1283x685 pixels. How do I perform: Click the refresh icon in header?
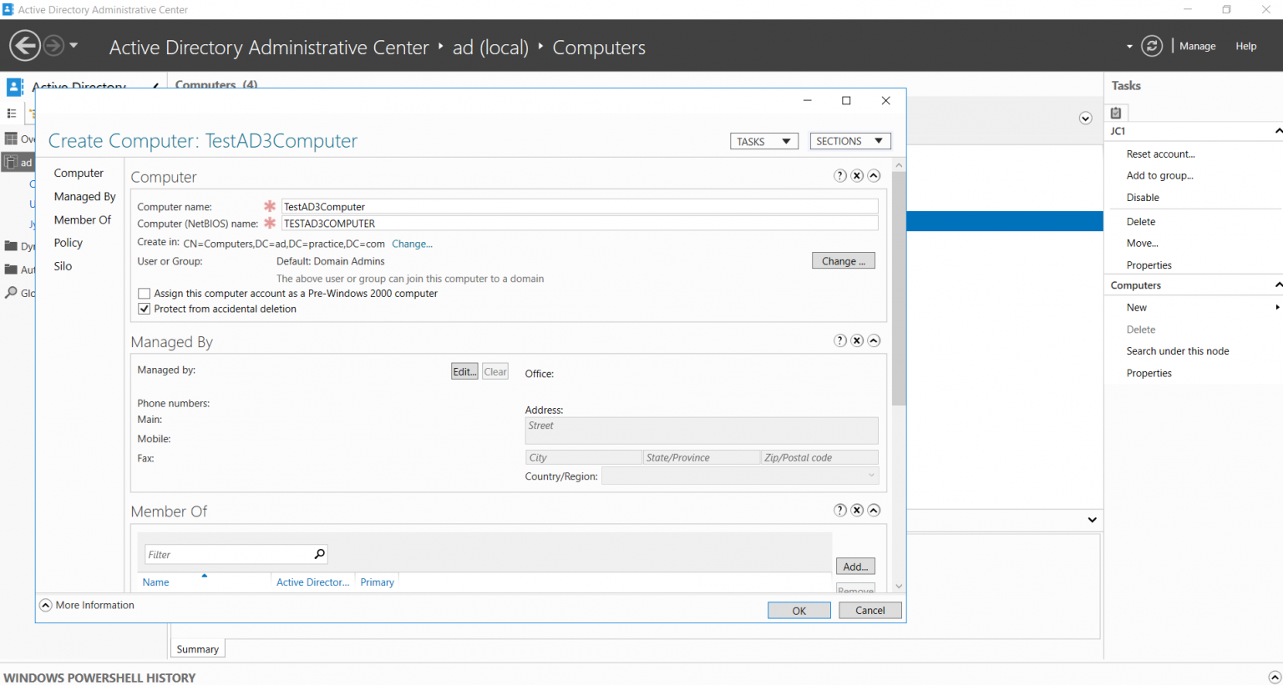(x=1152, y=46)
